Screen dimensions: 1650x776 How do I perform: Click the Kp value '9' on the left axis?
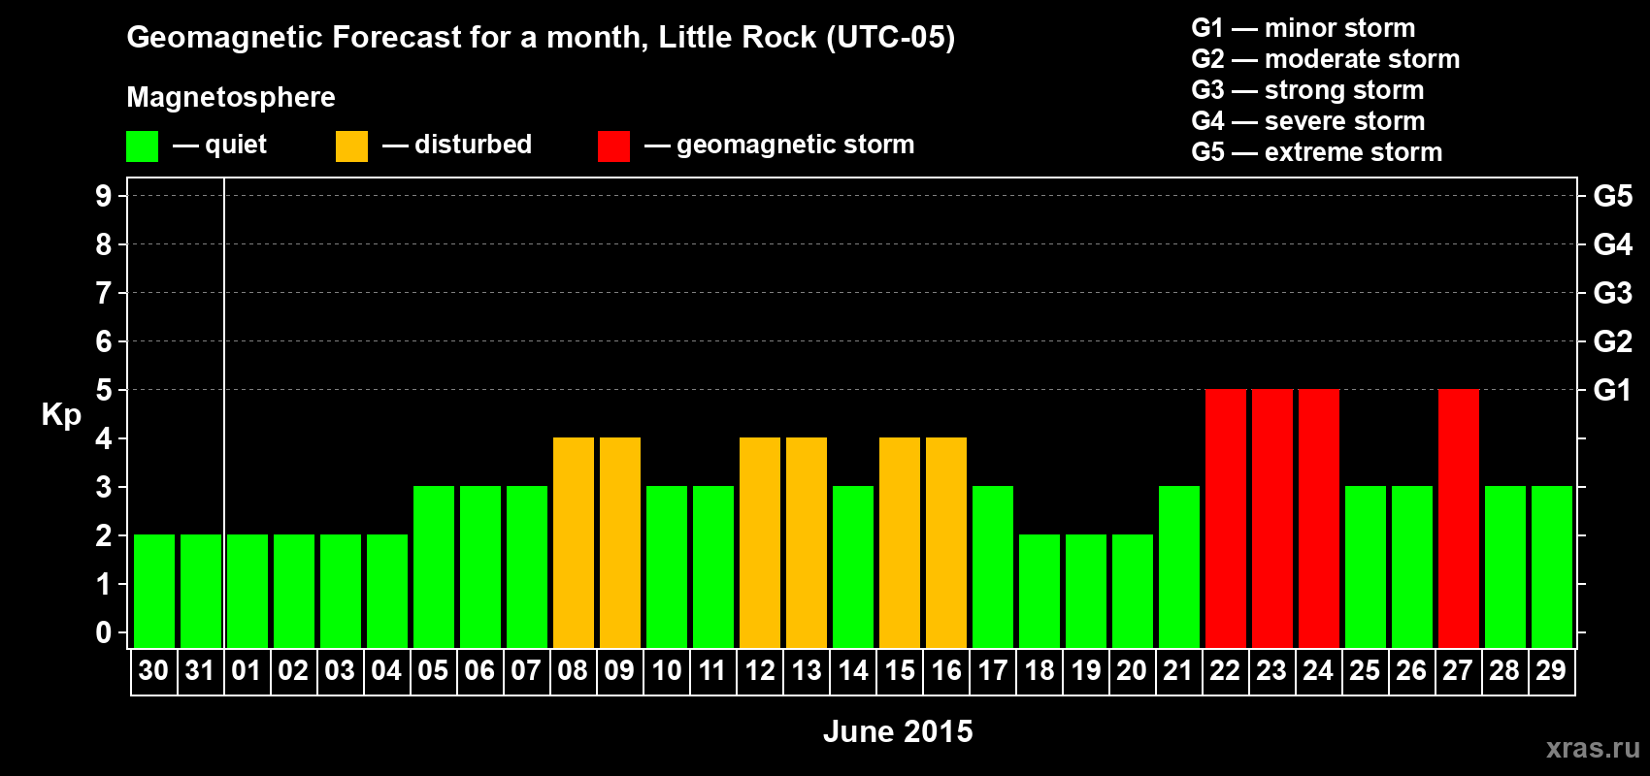104,196
